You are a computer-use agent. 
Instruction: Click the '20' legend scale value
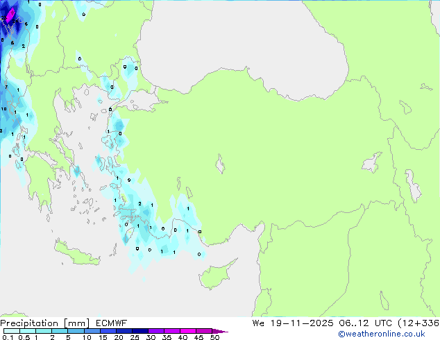click(x=119, y=337)
